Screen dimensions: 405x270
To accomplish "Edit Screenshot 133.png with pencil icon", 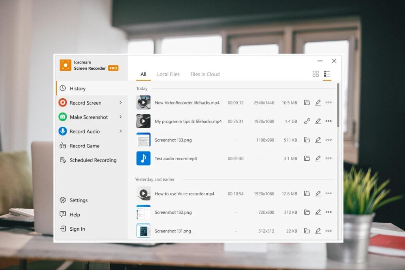I will click(x=318, y=140).
